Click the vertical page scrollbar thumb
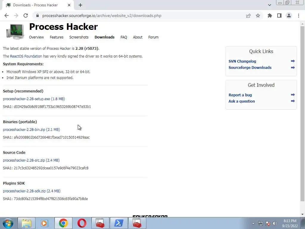This screenshot has width=305, height=229. click(302, 114)
